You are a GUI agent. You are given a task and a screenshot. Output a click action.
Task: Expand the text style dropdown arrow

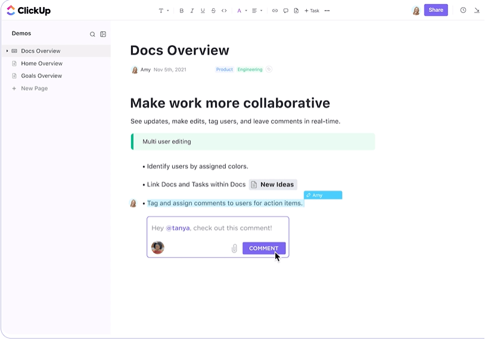pos(168,11)
